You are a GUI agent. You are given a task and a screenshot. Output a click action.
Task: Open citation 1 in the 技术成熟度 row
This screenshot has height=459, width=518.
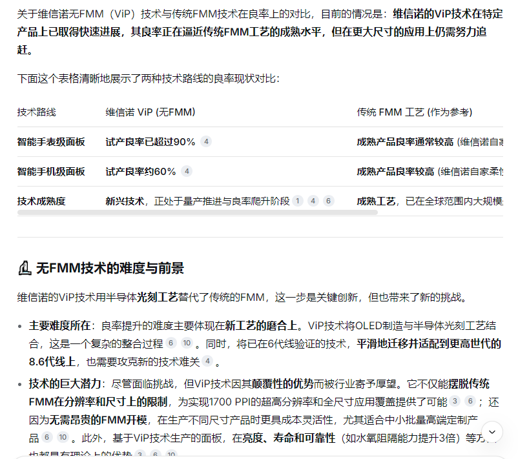298,201
